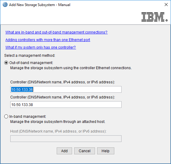The height and width of the screenshot is (164, 171).
Task: Open 'Adding controllers with more than one Ethernet port' link
Action: [48, 40]
